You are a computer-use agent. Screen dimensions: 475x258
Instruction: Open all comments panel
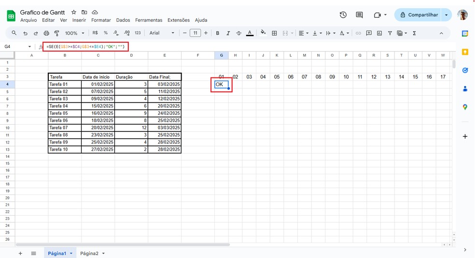pyautogui.click(x=359, y=15)
